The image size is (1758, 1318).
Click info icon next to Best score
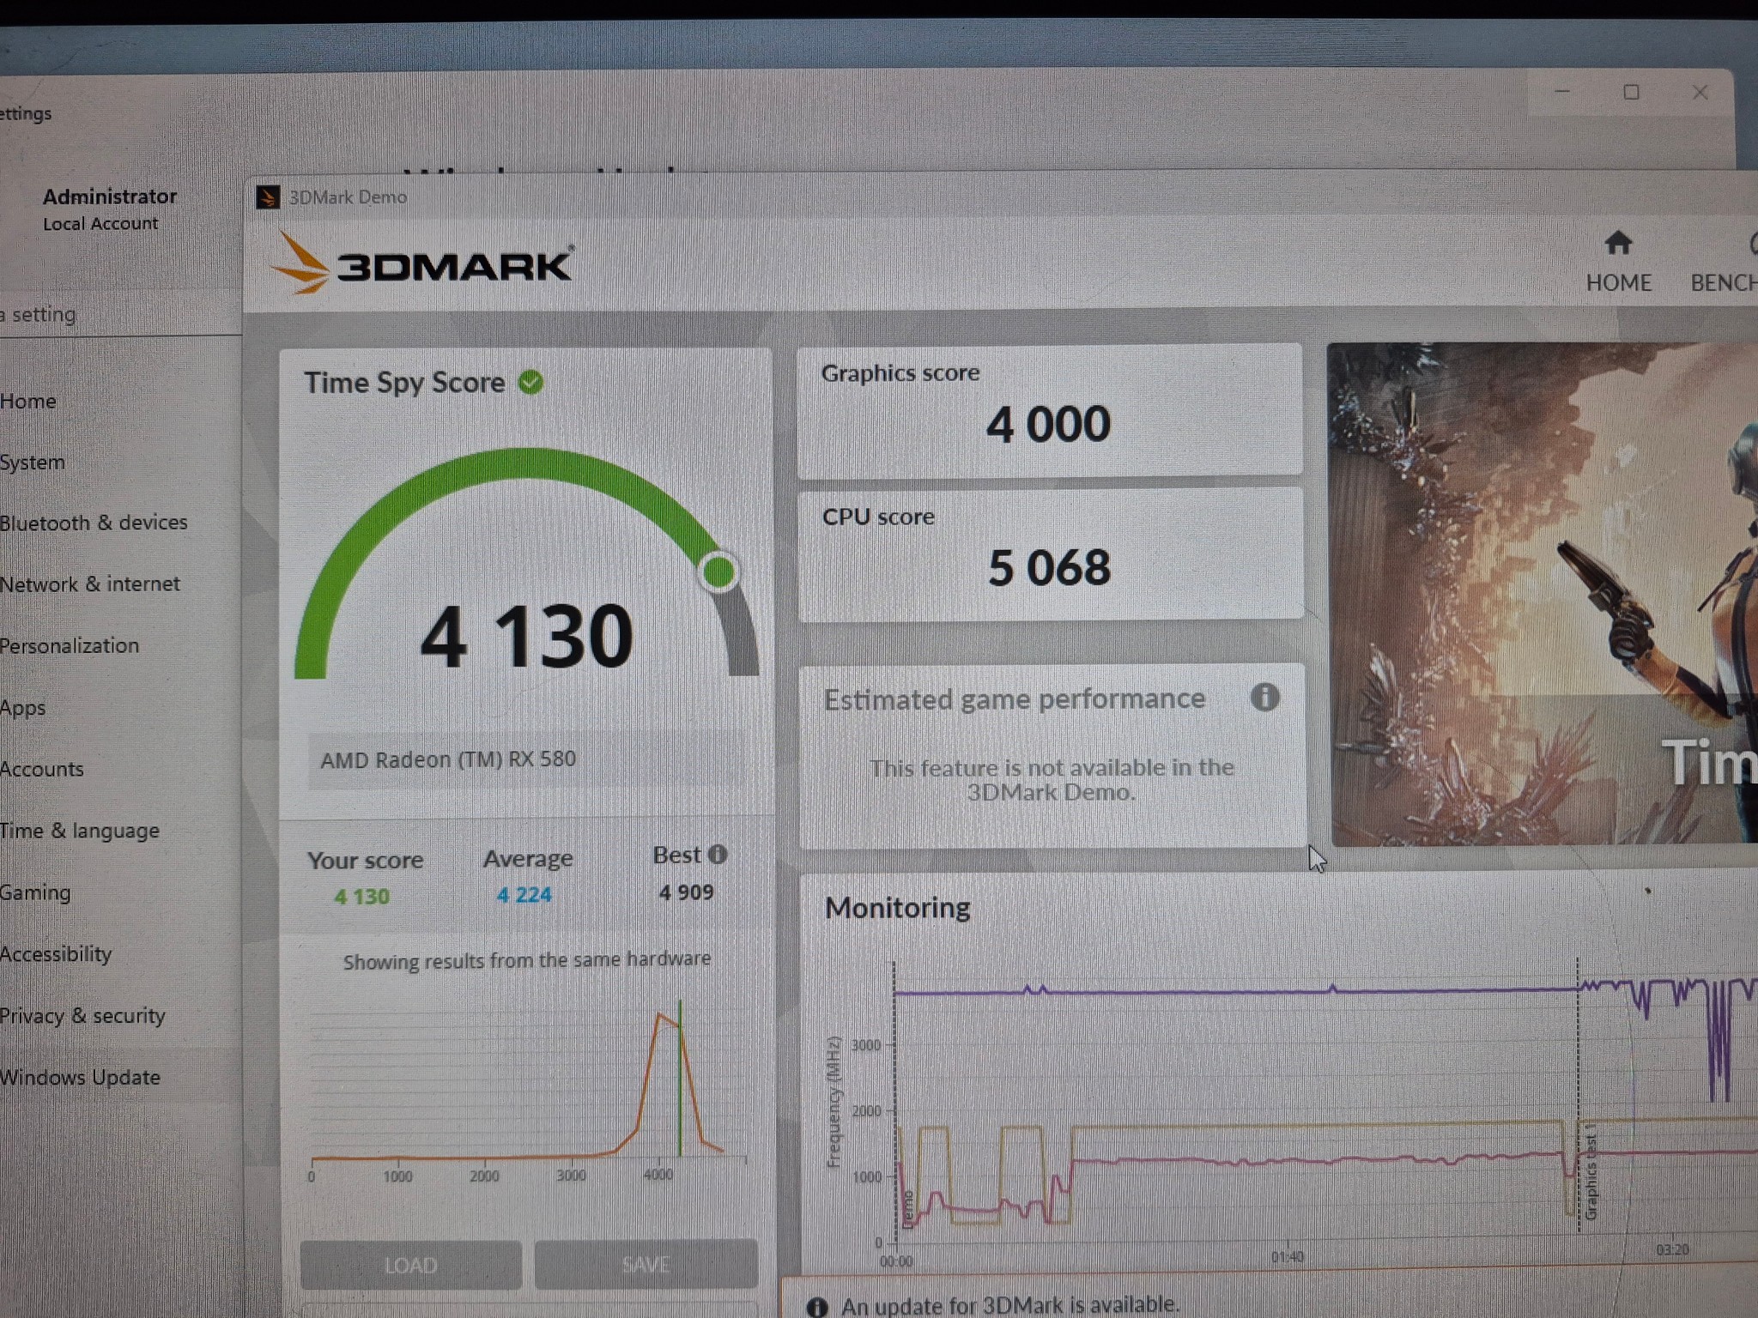pos(718,854)
